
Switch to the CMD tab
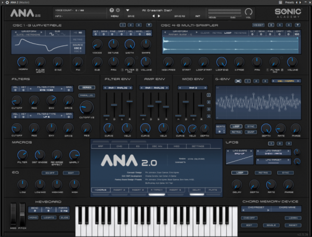click(119, 147)
